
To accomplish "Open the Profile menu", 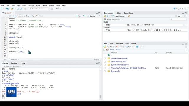I will pyautogui.click(x=51, y=6).
